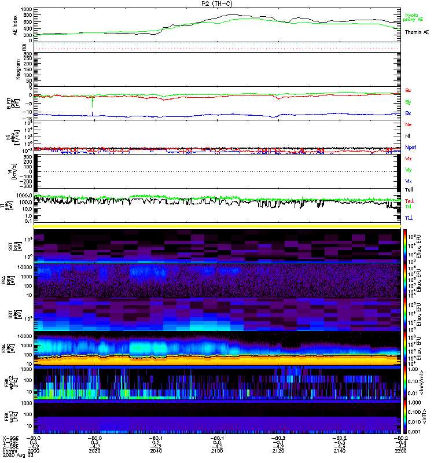Screen dimensions: 434x463
Task: Click the ESA ions [eV] axis label
Action: pyautogui.click(x=8, y=280)
